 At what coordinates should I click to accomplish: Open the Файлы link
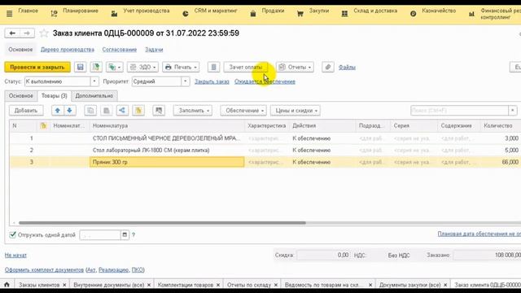[347, 67]
